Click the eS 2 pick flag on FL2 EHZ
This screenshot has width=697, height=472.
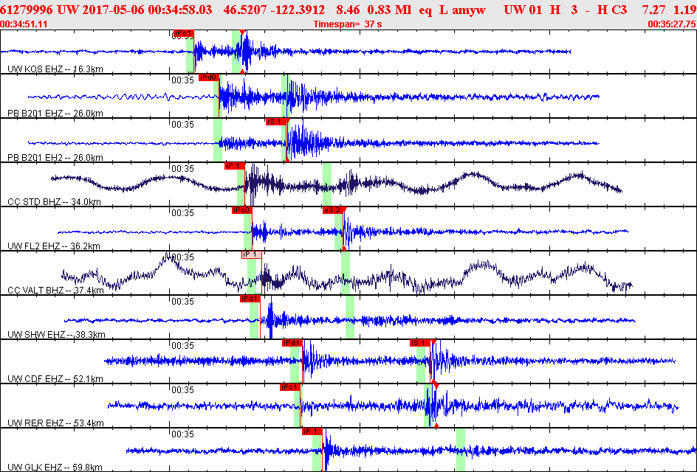click(x=333, y=210)
